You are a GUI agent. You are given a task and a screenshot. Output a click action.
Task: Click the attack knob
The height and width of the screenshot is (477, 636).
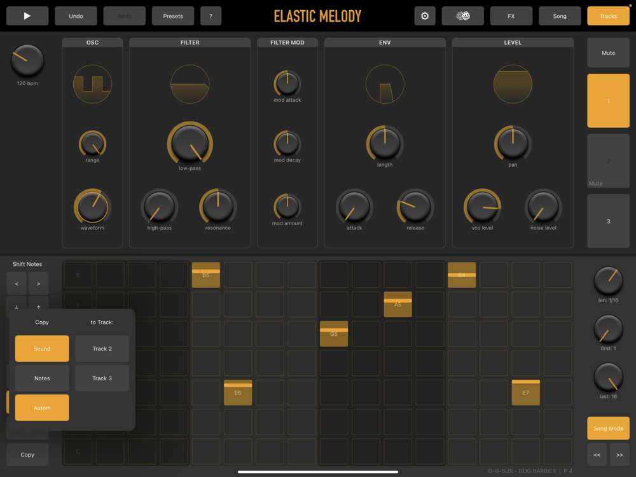tap(354, 207)
